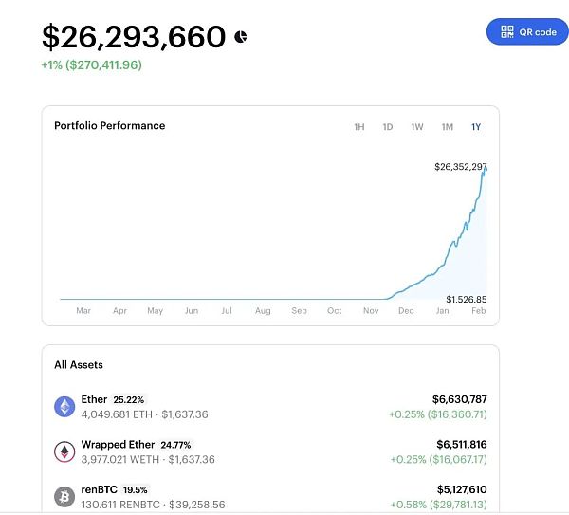Click the chart peak label $26,352,297
The height and width of the screenshot is (515, 569).
[x=460, y=167]
